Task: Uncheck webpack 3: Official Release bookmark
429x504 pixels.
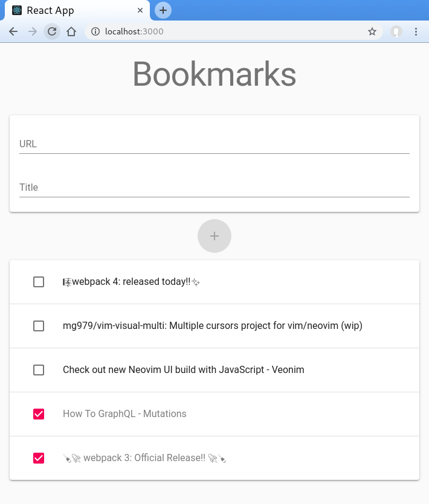Action: [39, 458]
